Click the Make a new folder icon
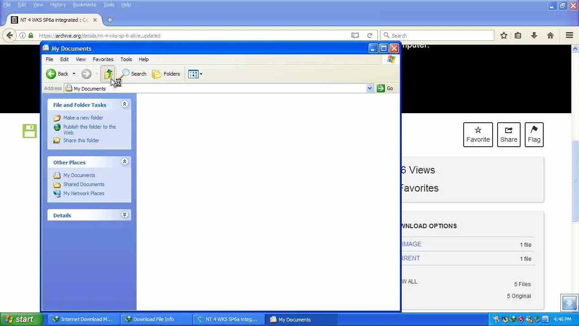579x326 pixels. tap(57, 118)
